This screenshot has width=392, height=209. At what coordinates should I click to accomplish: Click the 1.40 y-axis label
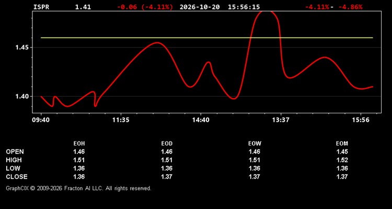pyautogui.click(x=22, y=97)
